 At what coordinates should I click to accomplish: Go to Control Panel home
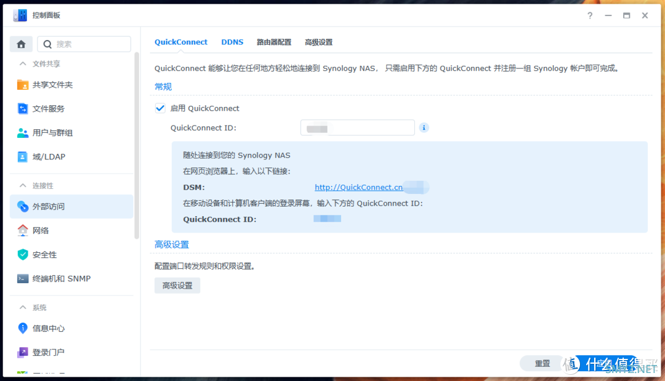[x=21, y=44]
